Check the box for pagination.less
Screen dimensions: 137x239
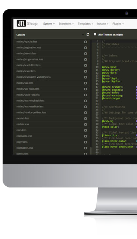coord(85,148)
